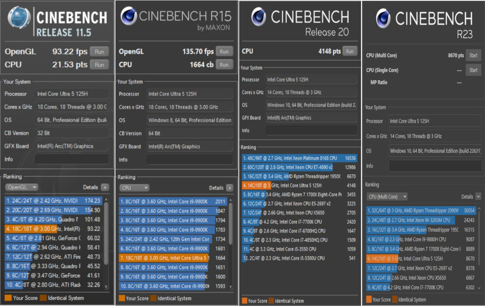Click the Cinebench Release 20 logo icon
This screenshot has width=485, height=306.
[258, 16]
